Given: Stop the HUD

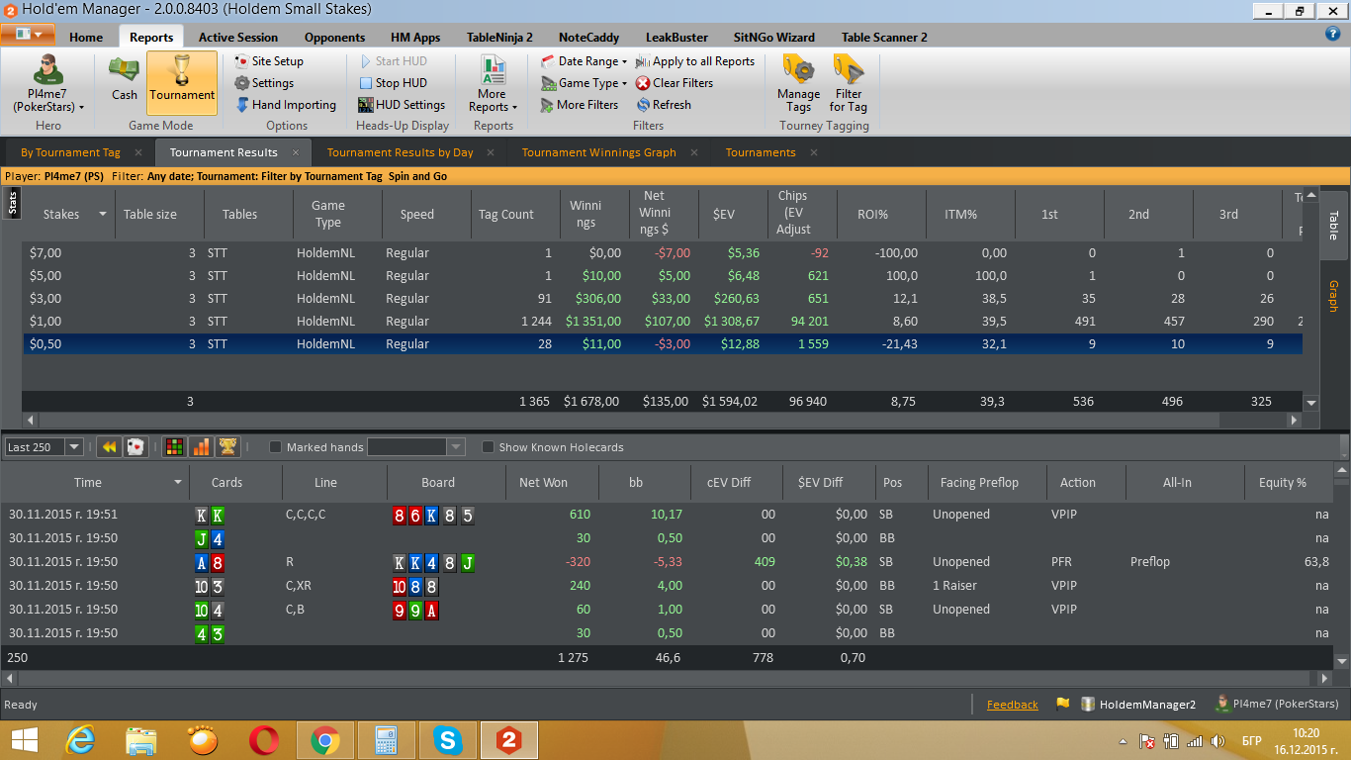Looking at the screenshot, I should (393, 83).
